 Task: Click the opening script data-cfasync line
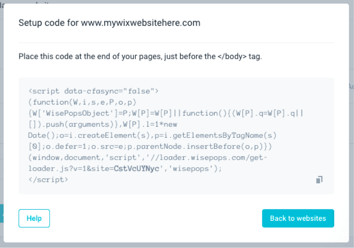point(94,91)
